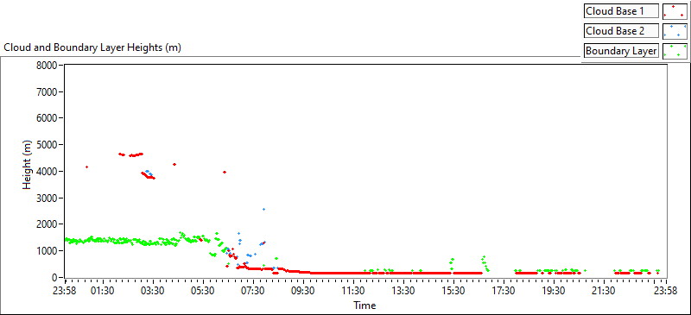Viewport: 691px width, 315px height.
Task: Click the 07:30 time label
Action: tap(253, 291)
